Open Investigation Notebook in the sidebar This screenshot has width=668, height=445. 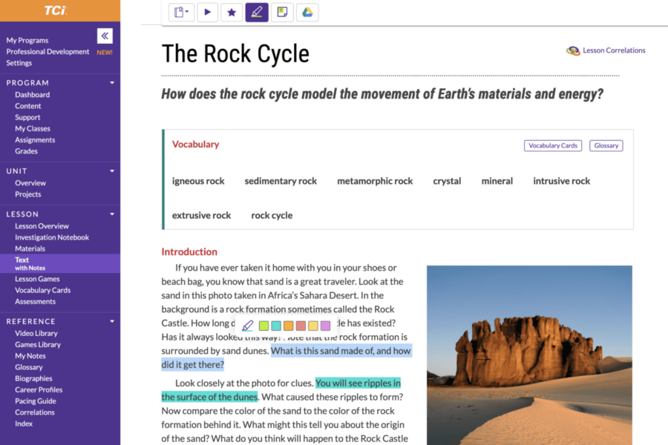pyautogui.click(x=52, y=237)
